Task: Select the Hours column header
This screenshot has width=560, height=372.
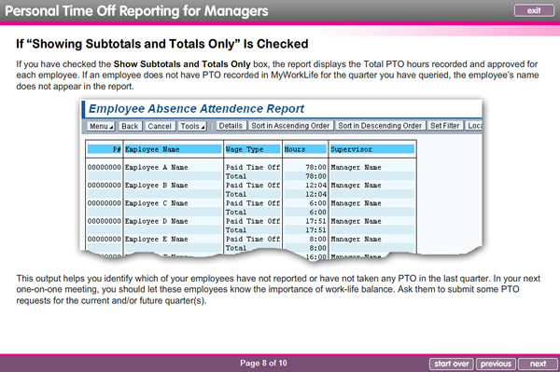Action: pyautogui.click(x=305, y=149)
